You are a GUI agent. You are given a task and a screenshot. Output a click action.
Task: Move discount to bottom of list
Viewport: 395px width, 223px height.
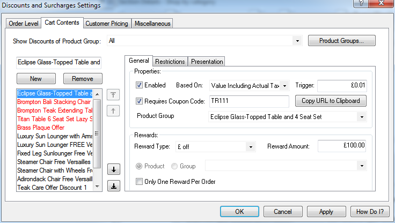pos(113,186)
